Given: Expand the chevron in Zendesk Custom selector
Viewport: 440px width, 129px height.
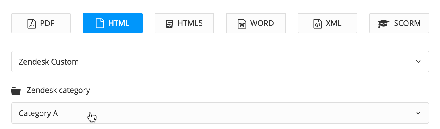Looking at the screenshot, I should click(418, 62).
